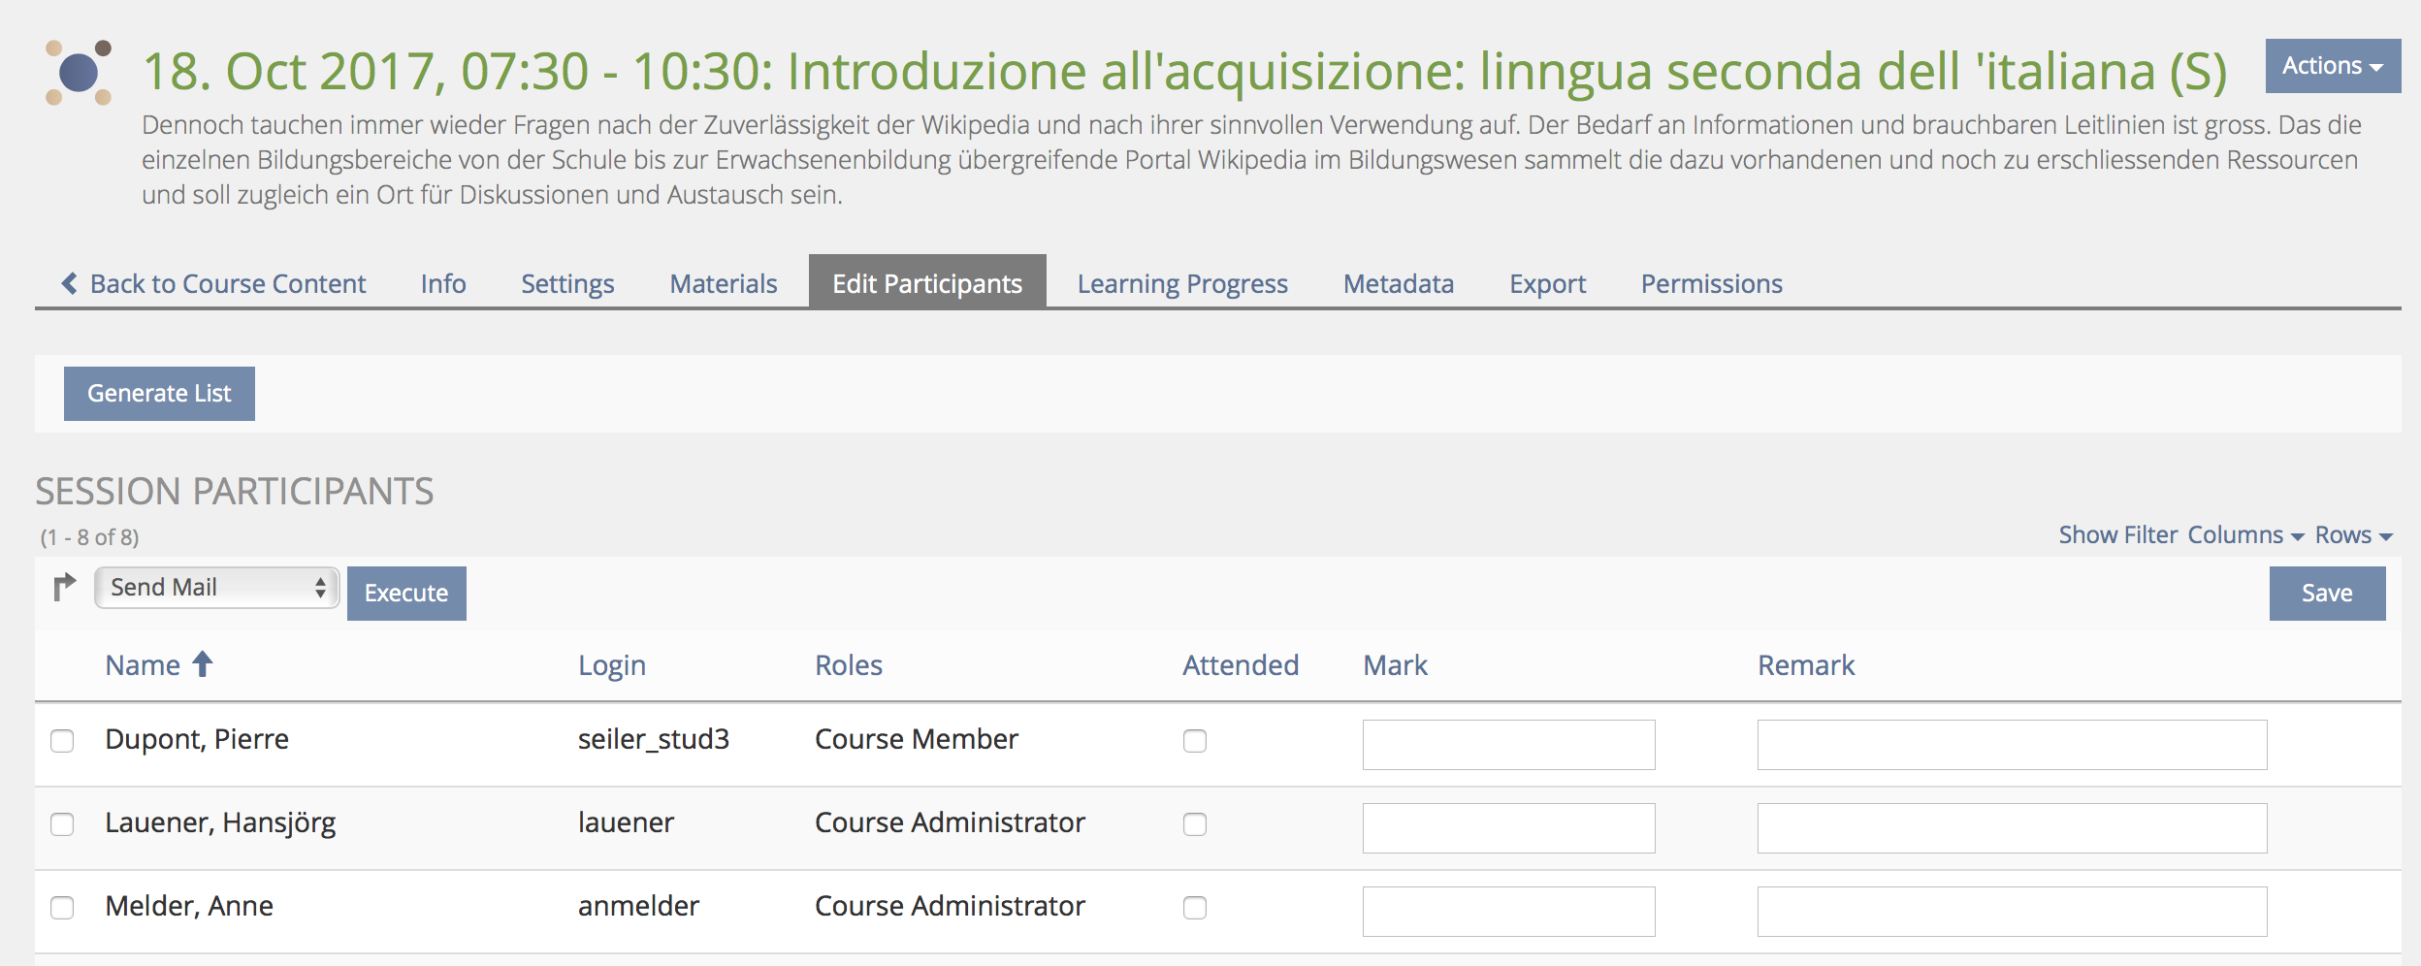Click the Mark field for Dupont, Pierre

[1508, 745]
